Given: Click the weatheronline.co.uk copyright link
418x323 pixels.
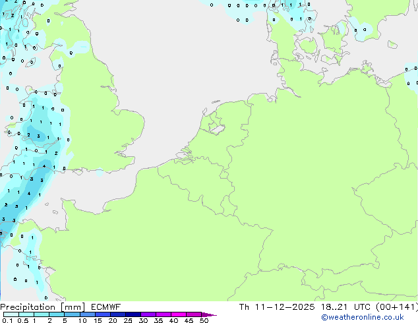Looking at the screenshot, I should pyautogui.click(x=363, y=317).
